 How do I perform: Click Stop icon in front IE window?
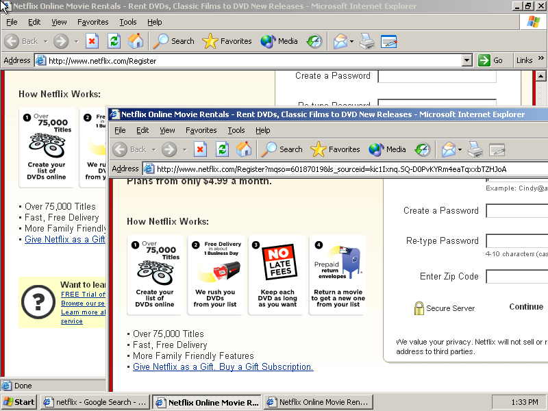click(x=200, y=149)
